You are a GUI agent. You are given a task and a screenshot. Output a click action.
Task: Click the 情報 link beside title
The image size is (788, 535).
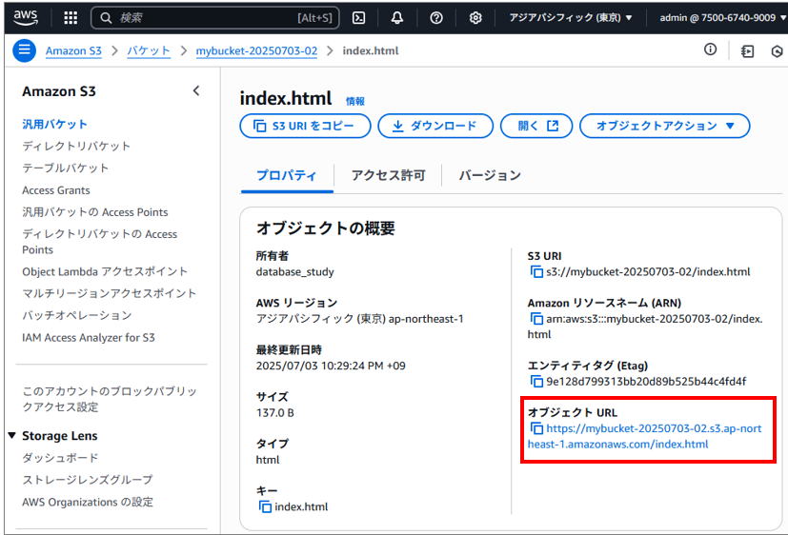[x=354, y=101]
